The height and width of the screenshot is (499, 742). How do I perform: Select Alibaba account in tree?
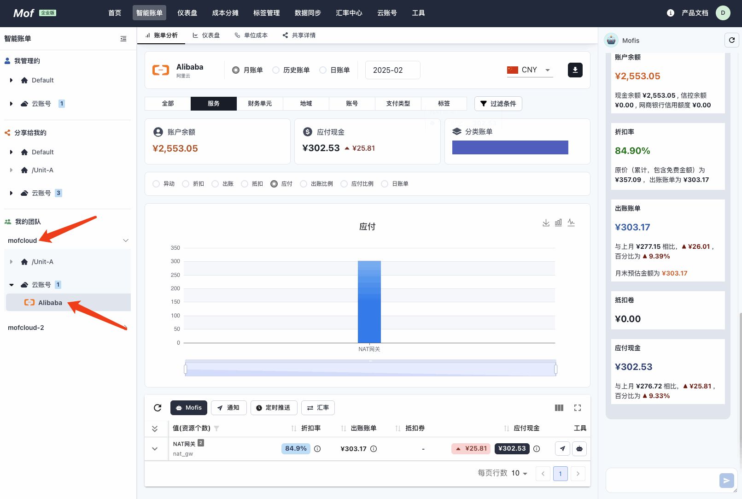click(x=68, y=303)
